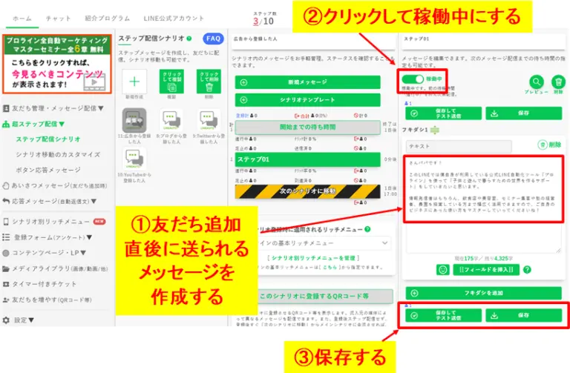Switch to the チャット tab

(58, 19)
